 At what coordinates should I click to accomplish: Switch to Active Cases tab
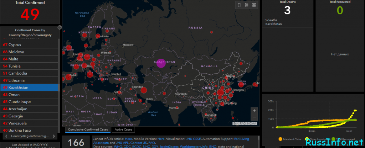[123, 129]
